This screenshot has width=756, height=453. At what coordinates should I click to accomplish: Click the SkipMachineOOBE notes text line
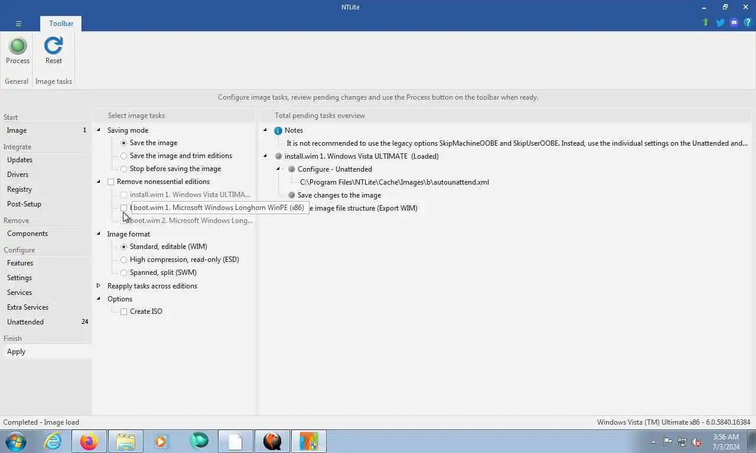click(517, 143)
